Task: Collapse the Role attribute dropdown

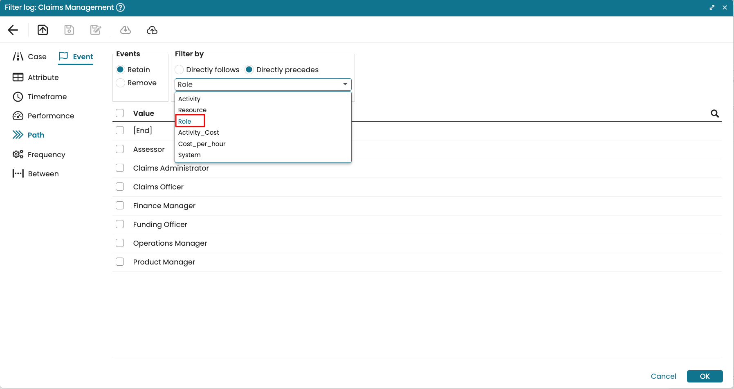Action: tap(345, 84)
